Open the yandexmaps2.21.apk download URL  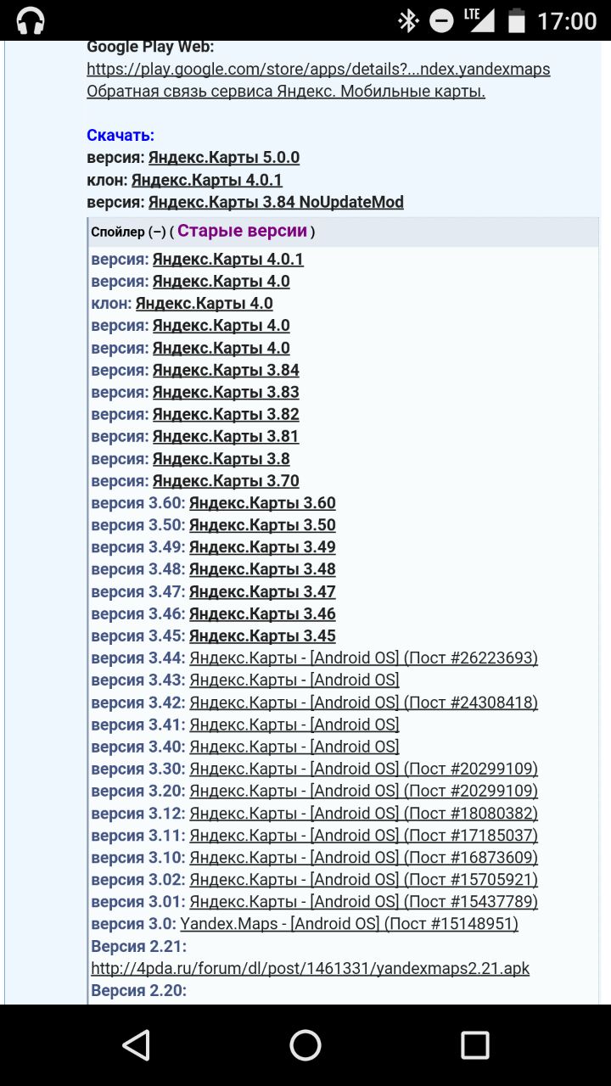pos(311,969)
